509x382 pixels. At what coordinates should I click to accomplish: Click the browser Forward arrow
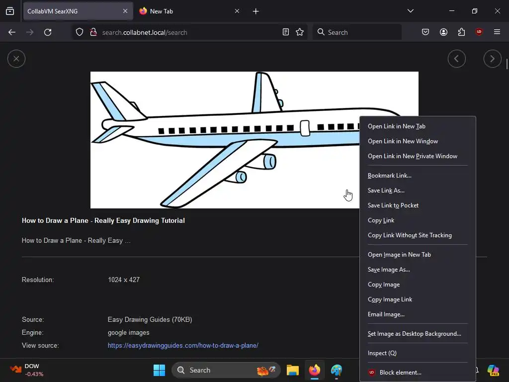(x=30, y=32)
